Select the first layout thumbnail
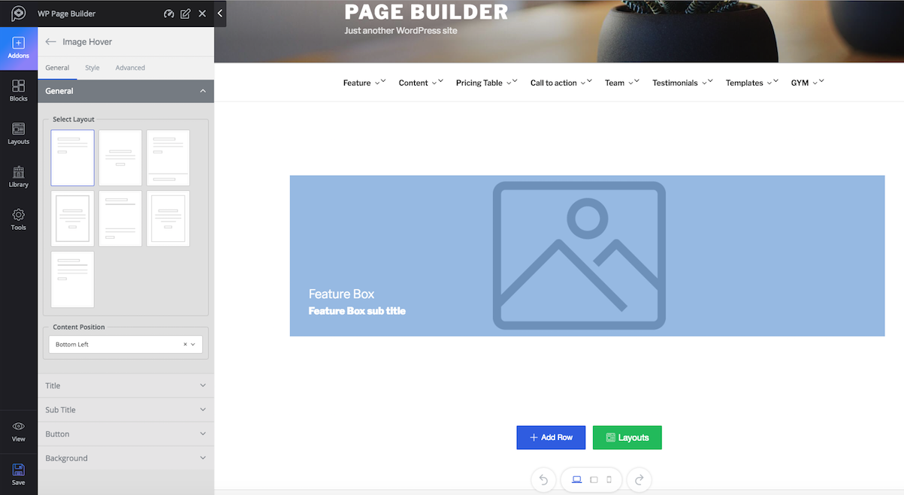The image size is (904, 495). click(73, 158)
